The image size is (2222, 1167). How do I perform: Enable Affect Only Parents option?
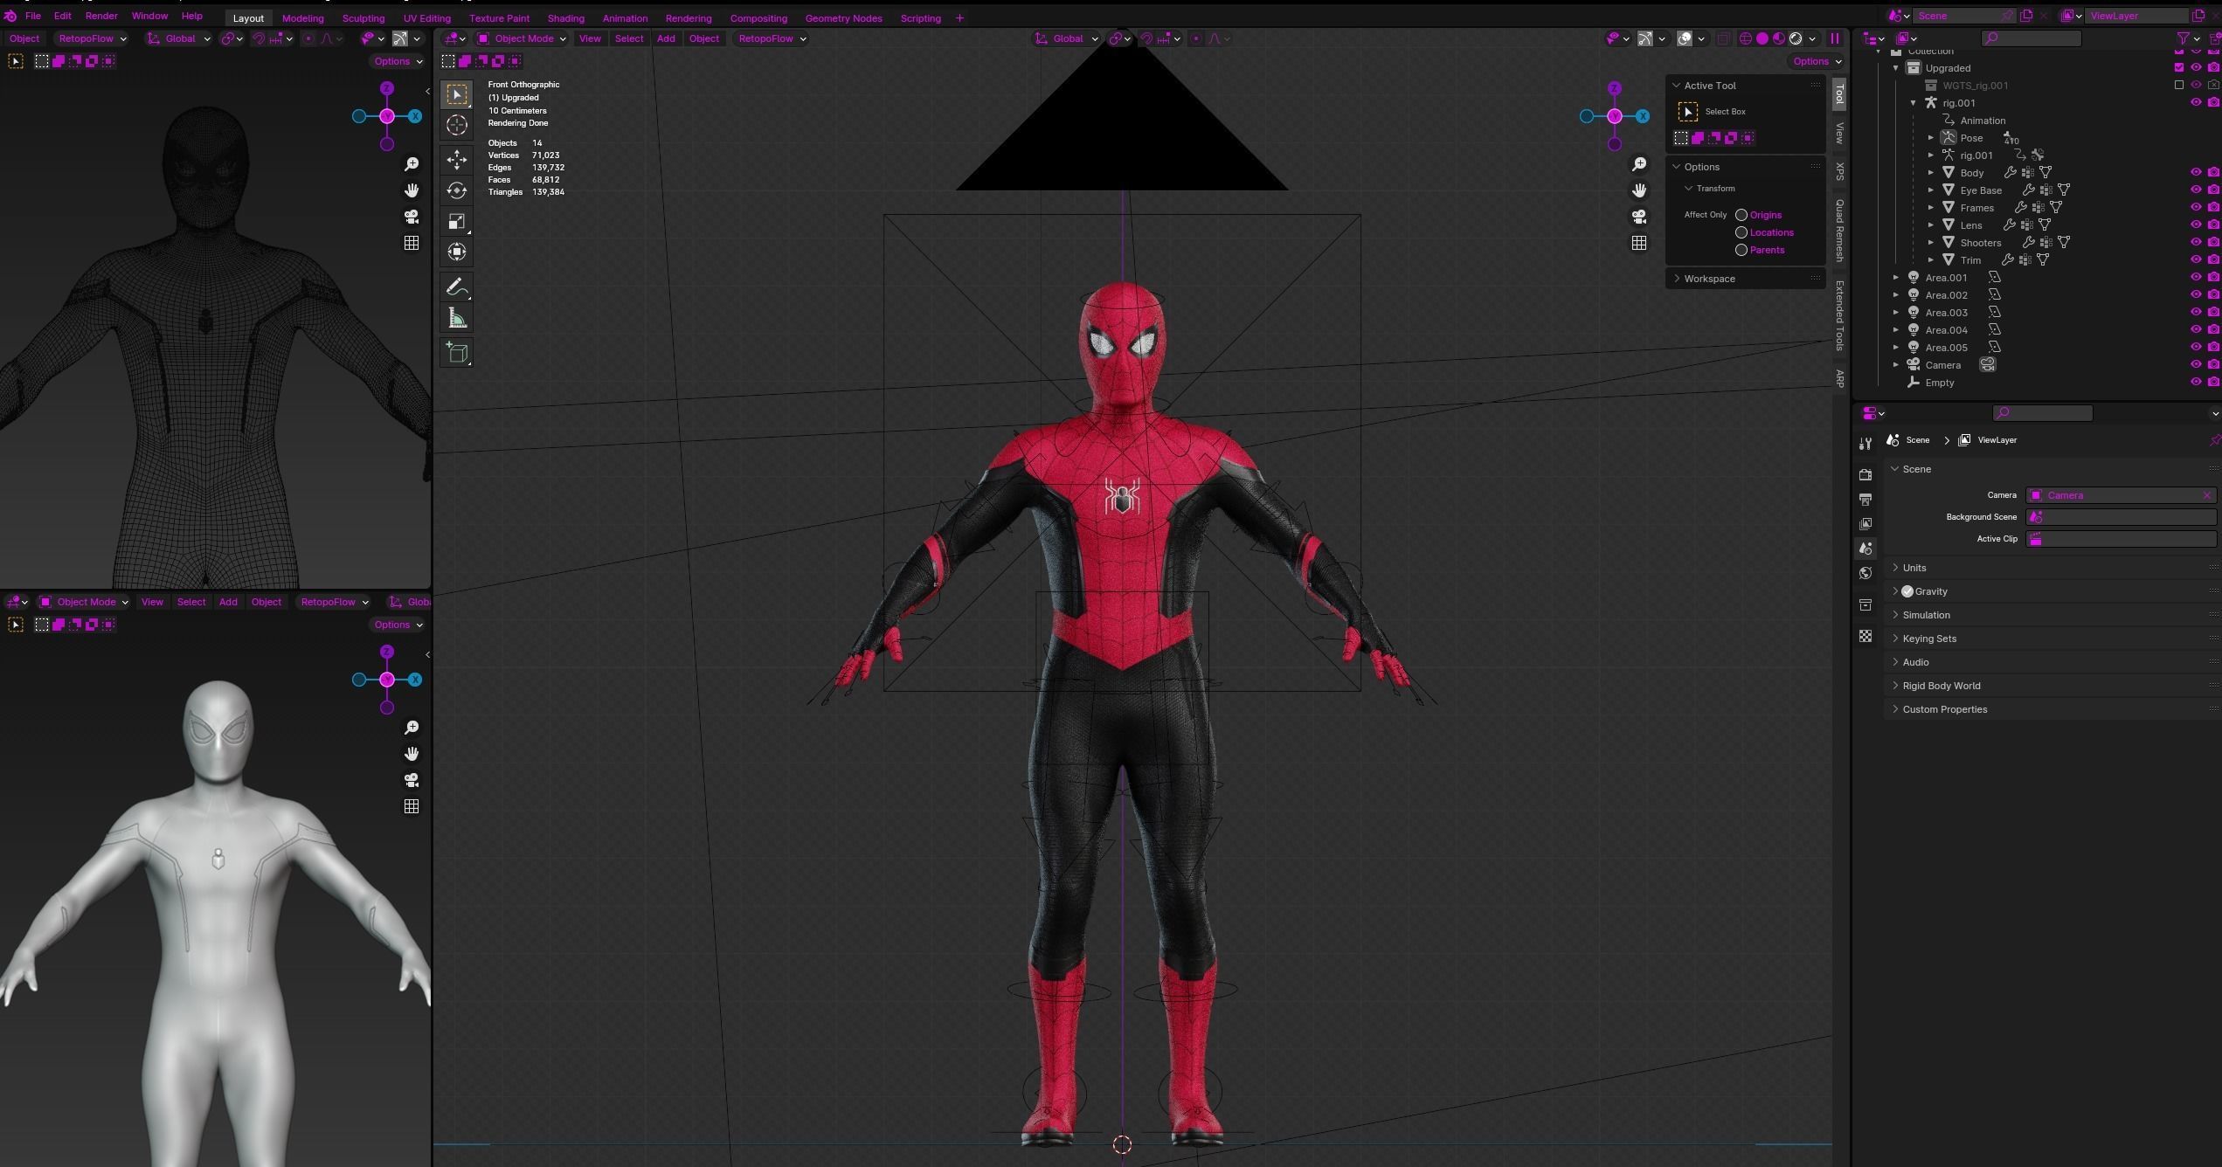[x=1741, y=250]
